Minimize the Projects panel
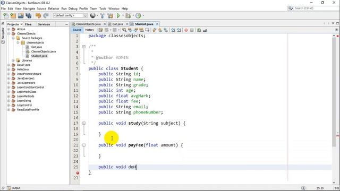 (66, 24)
